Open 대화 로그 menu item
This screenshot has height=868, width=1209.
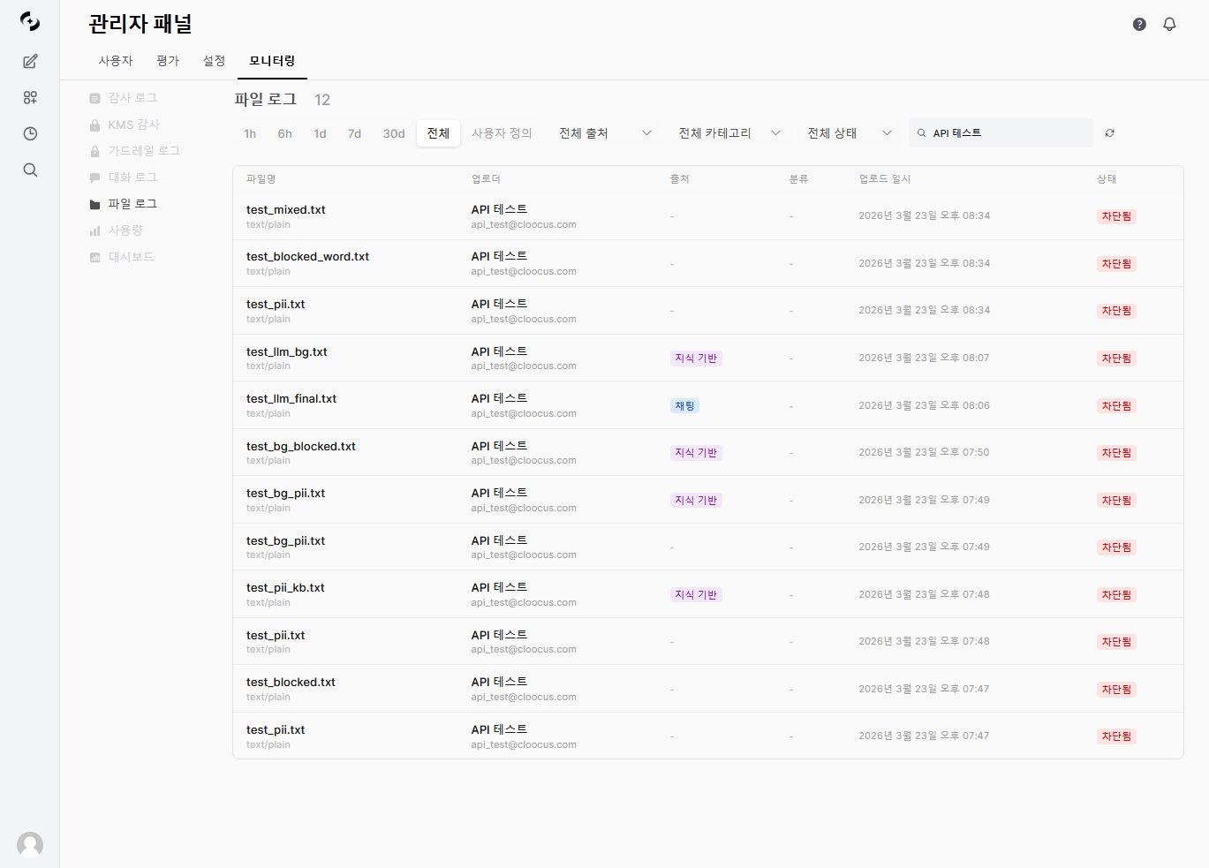[132, 177]
